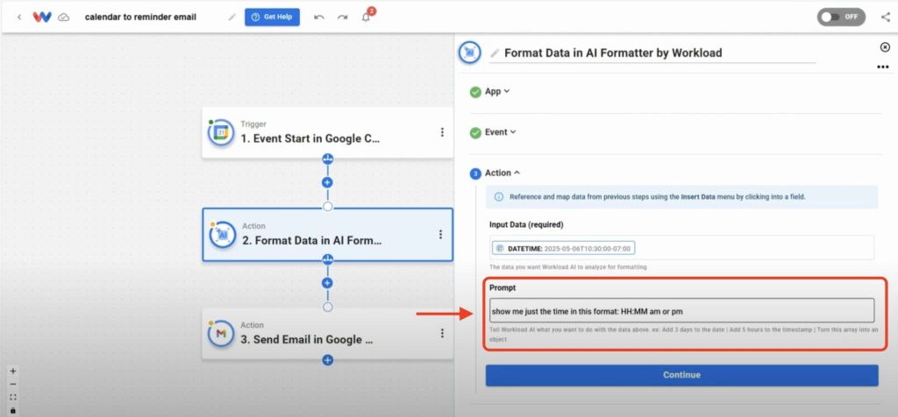
Task: Add step between AI Formatter and Send Email
Action: 328,283
